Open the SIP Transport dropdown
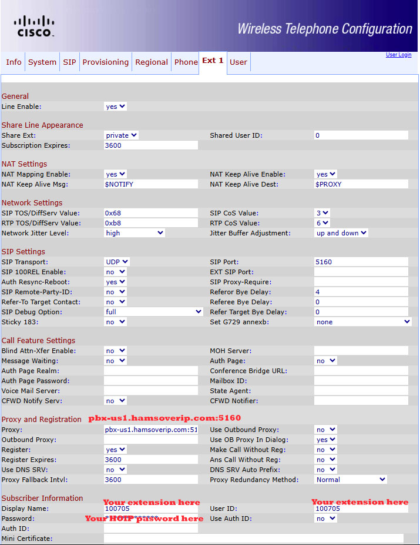The image size is (420, 545). coord(117,262)
